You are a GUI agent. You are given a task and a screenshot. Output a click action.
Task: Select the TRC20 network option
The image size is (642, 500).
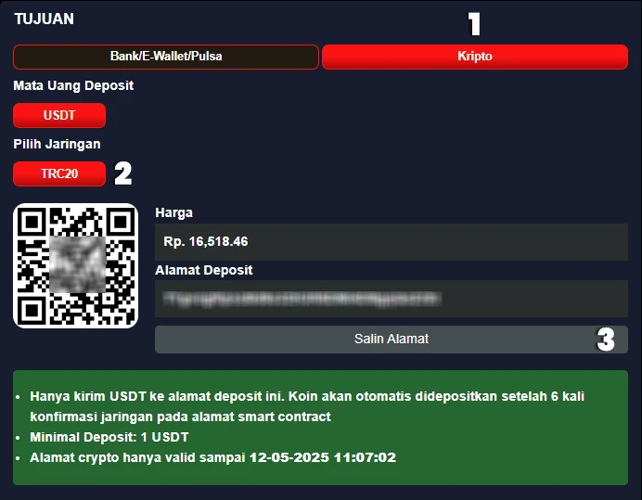pyautogui.click(x=59, y=173)
